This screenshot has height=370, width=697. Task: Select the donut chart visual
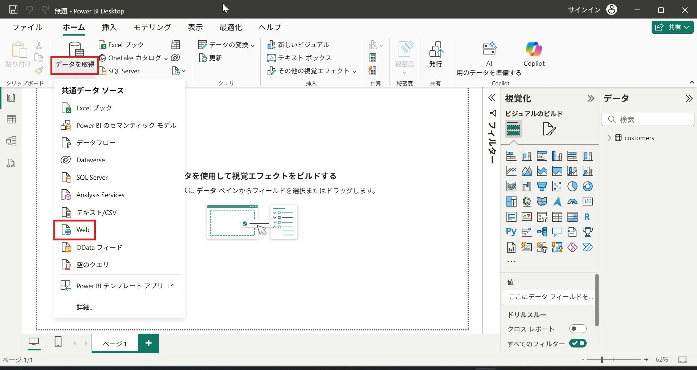587,186
